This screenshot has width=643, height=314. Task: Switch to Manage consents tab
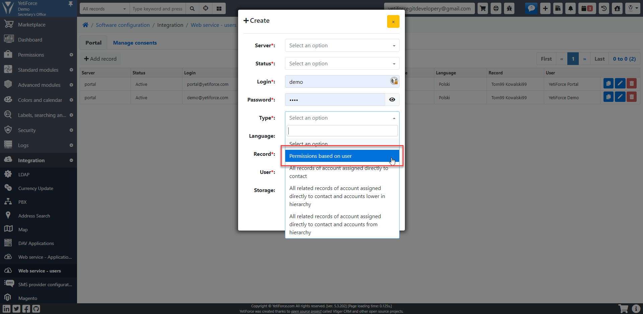coord(135,43)
